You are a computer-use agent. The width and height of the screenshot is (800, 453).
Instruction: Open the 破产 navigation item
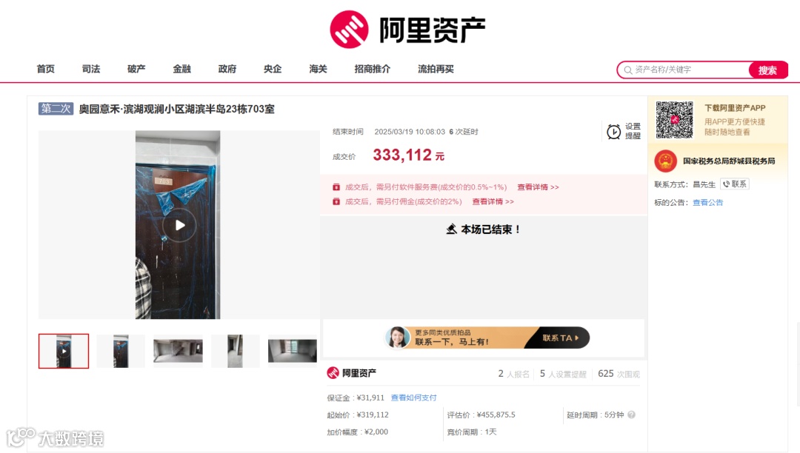point(137,69)
